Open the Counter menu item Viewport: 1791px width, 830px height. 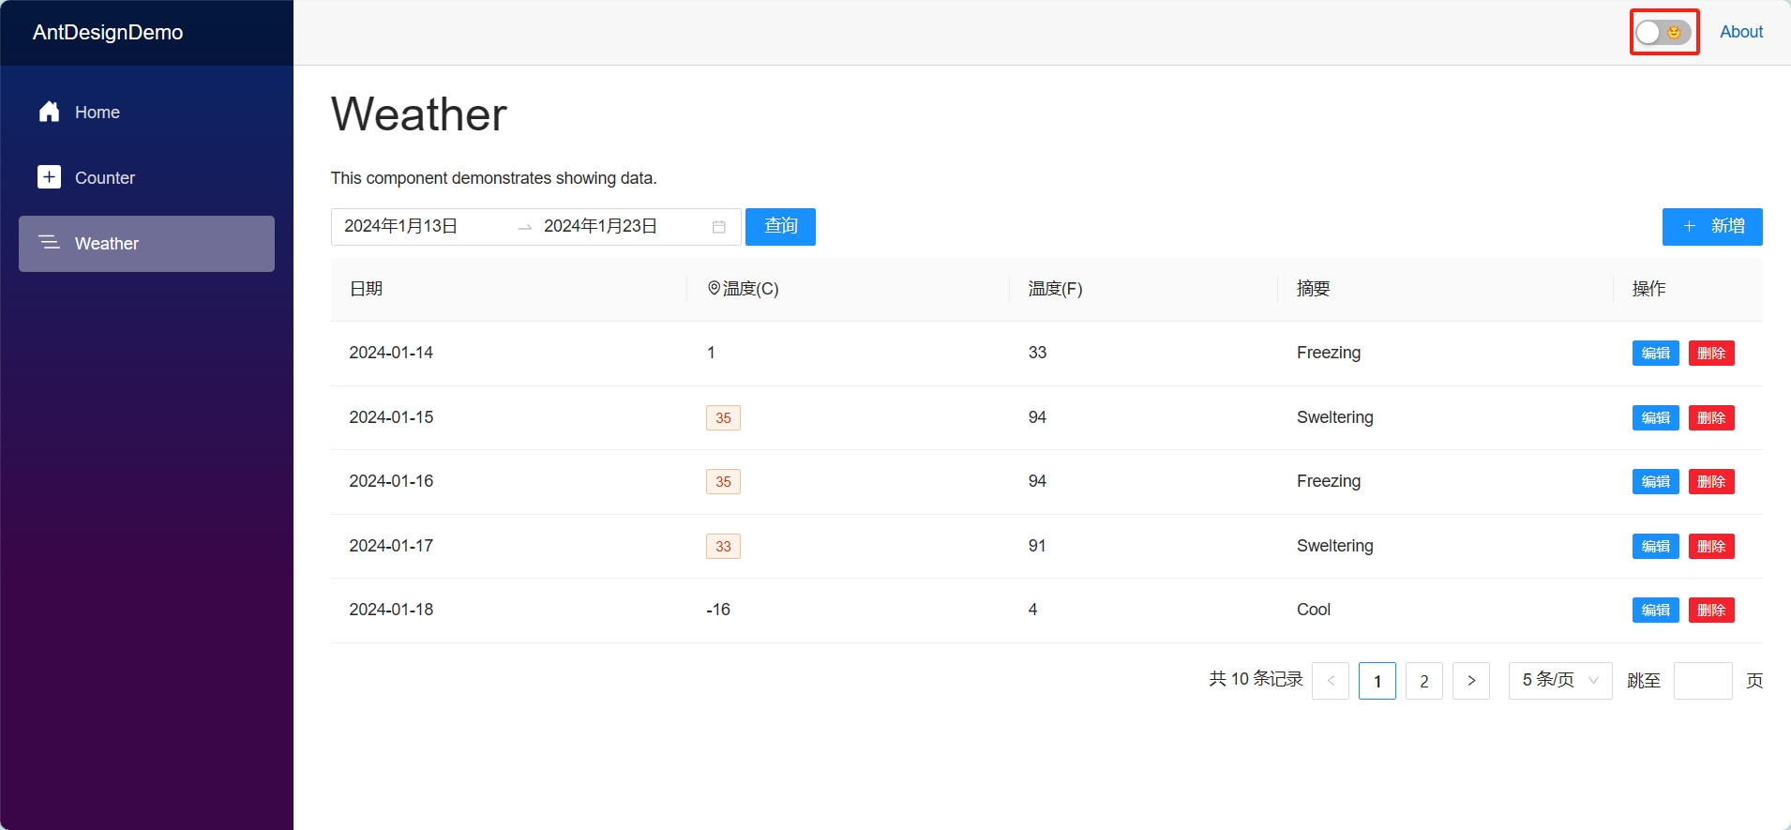tap(146, 177)
